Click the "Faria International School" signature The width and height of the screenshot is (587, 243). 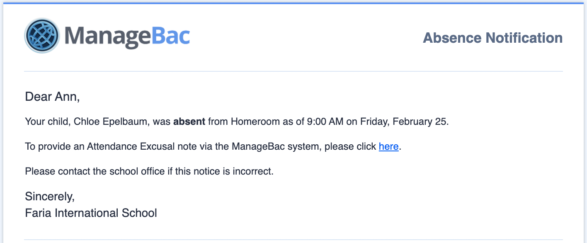[91, 213]
